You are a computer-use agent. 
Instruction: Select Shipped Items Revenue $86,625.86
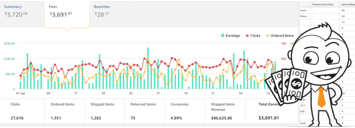click(225, 111)
